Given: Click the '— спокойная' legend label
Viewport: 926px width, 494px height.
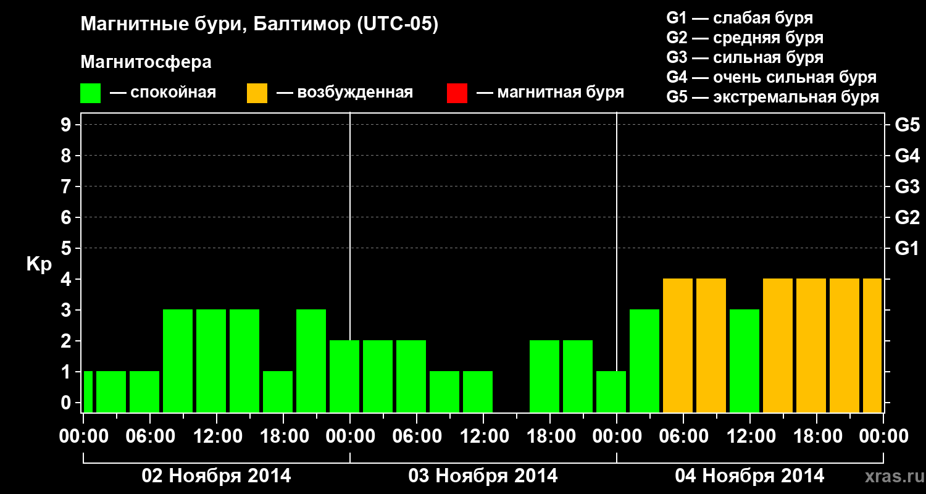Looking at the screenshot, I should pyautogui.click(x=163, y=93).
